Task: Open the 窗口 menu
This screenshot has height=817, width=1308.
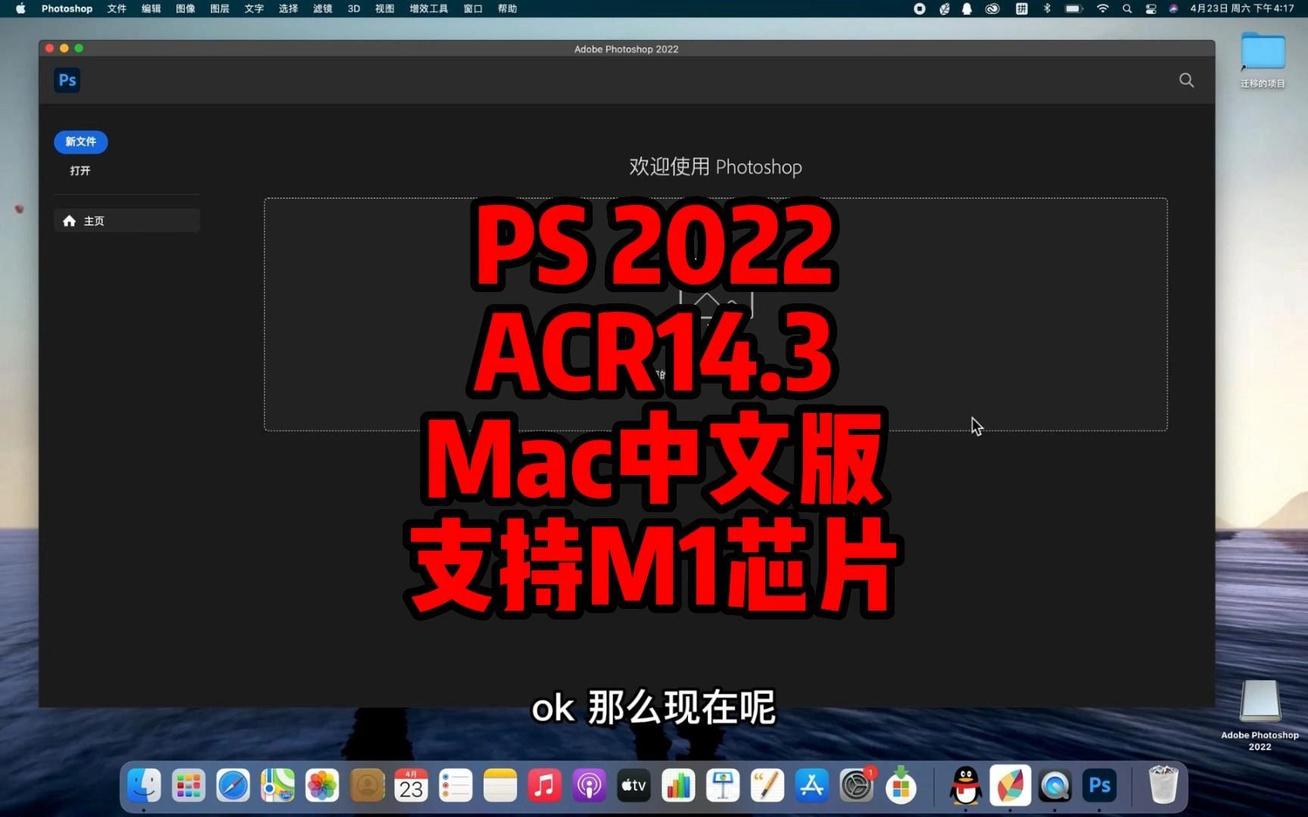Action: coord(472,8)
